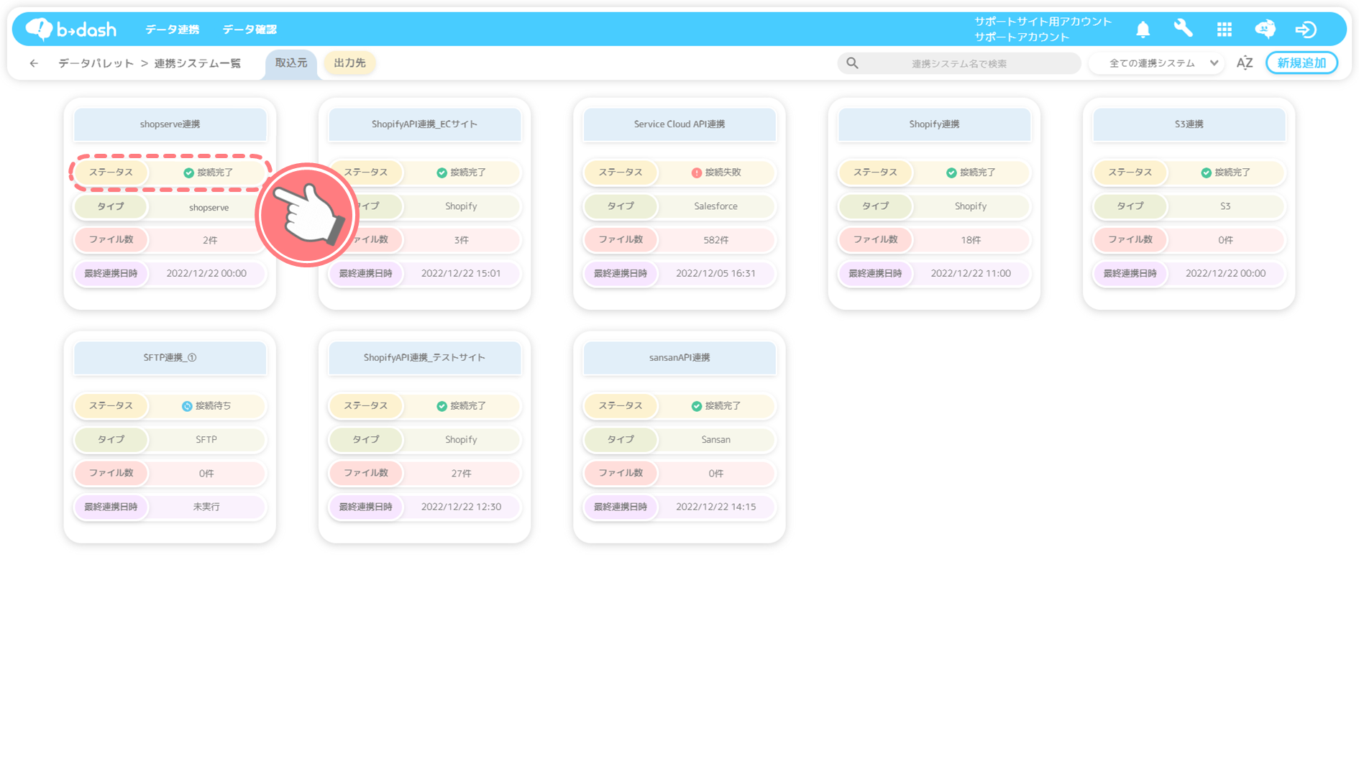Click the 582件 file count
Screen dimensions: 1359x764
715,240
